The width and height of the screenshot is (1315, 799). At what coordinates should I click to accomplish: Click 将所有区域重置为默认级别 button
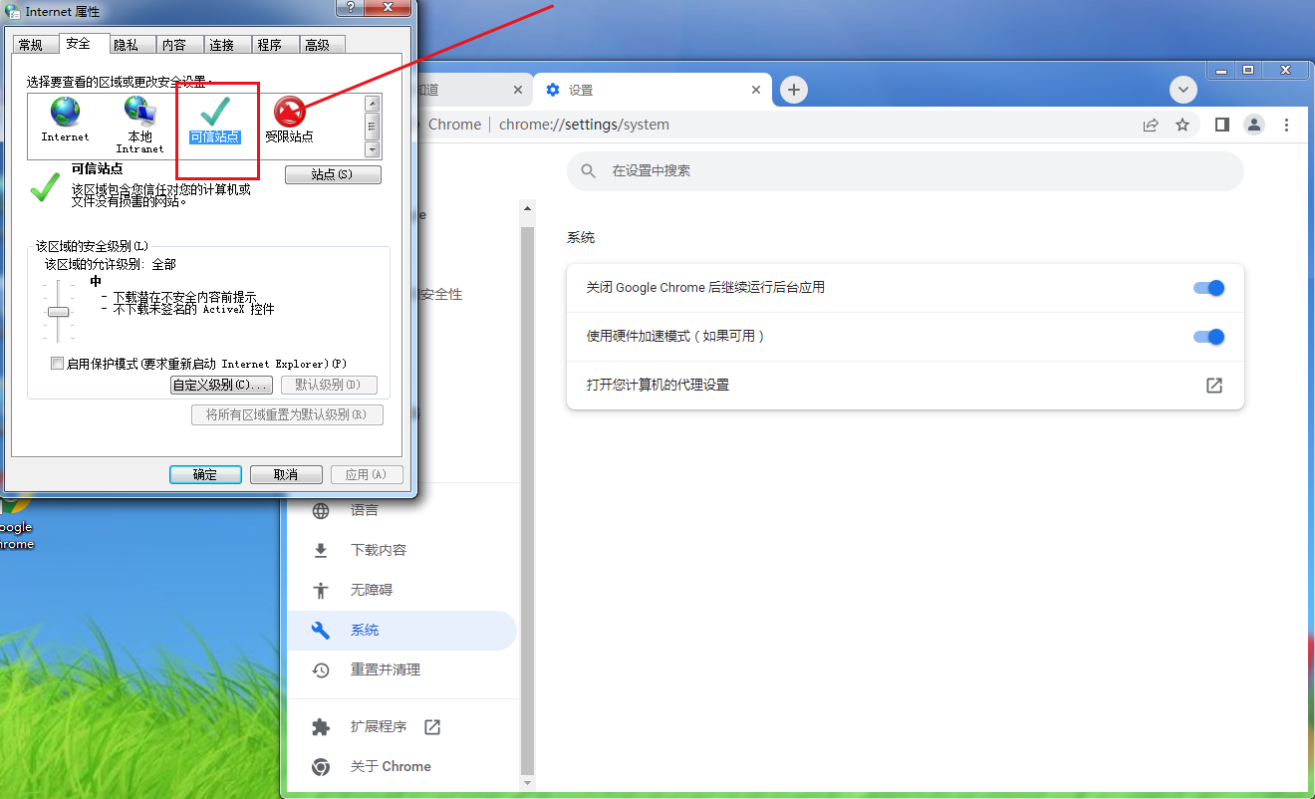(287, 414)
